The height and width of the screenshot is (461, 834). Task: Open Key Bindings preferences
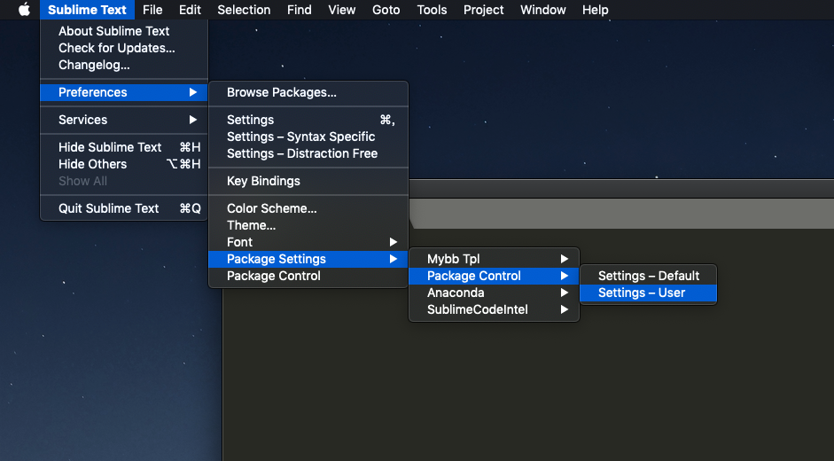click(x=263, y=181)
